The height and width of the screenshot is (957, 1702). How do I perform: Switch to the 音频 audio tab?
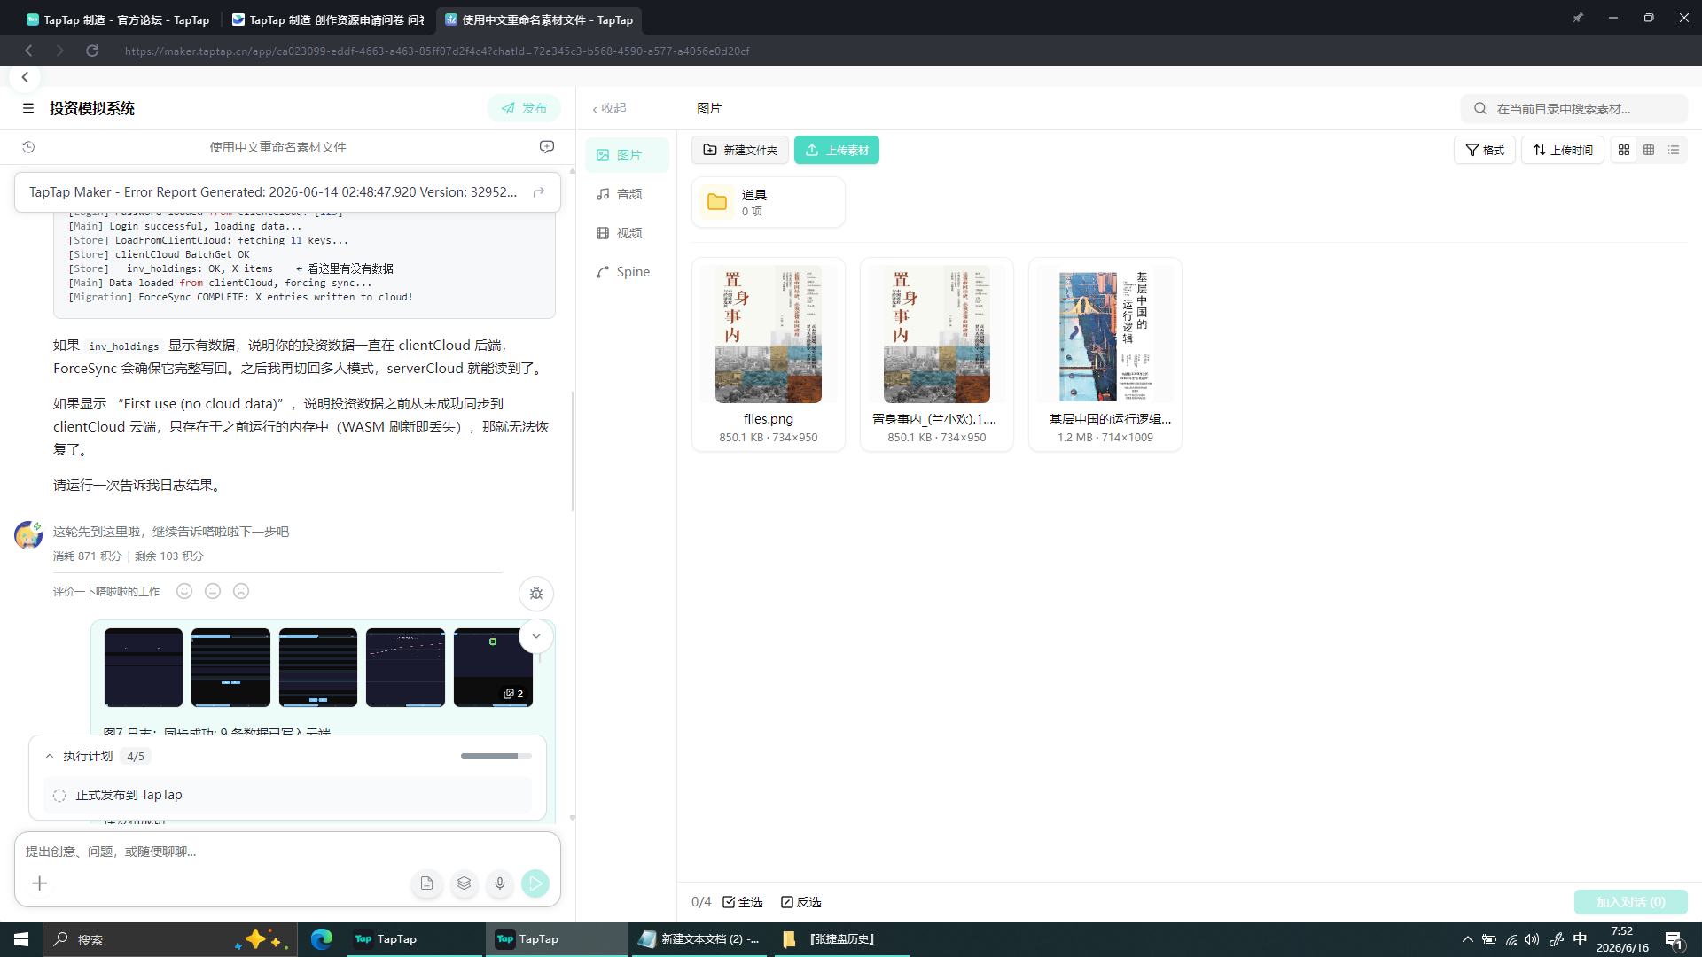(x=627, y=194)
